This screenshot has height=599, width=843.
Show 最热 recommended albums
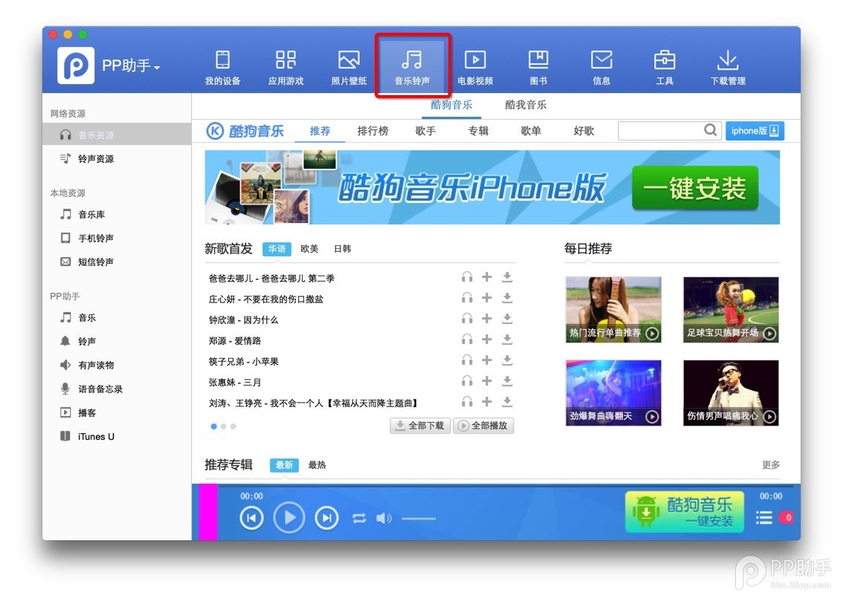pos(317,465)
